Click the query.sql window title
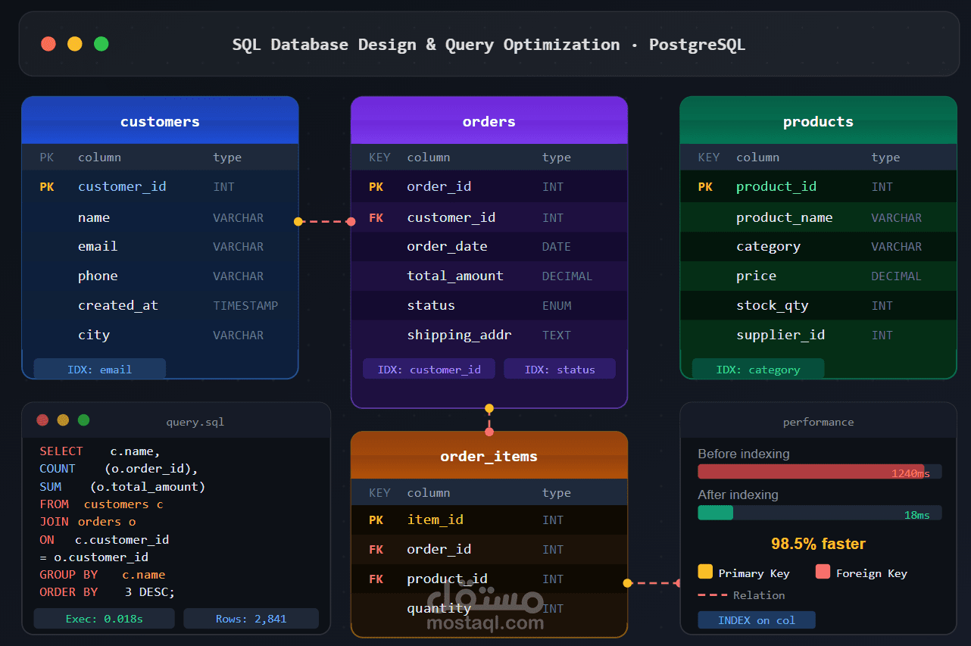 (x=195, y=422)
